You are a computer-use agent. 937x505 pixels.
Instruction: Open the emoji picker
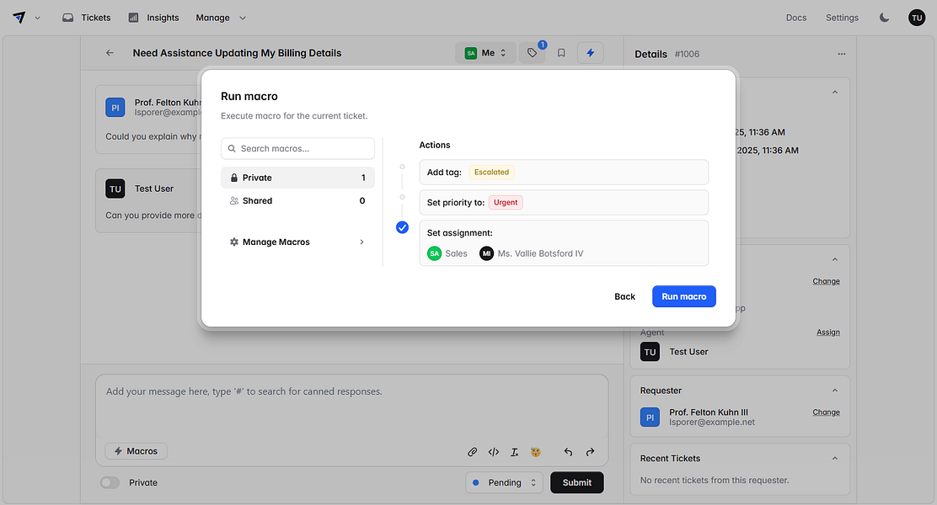click(535, 452)
